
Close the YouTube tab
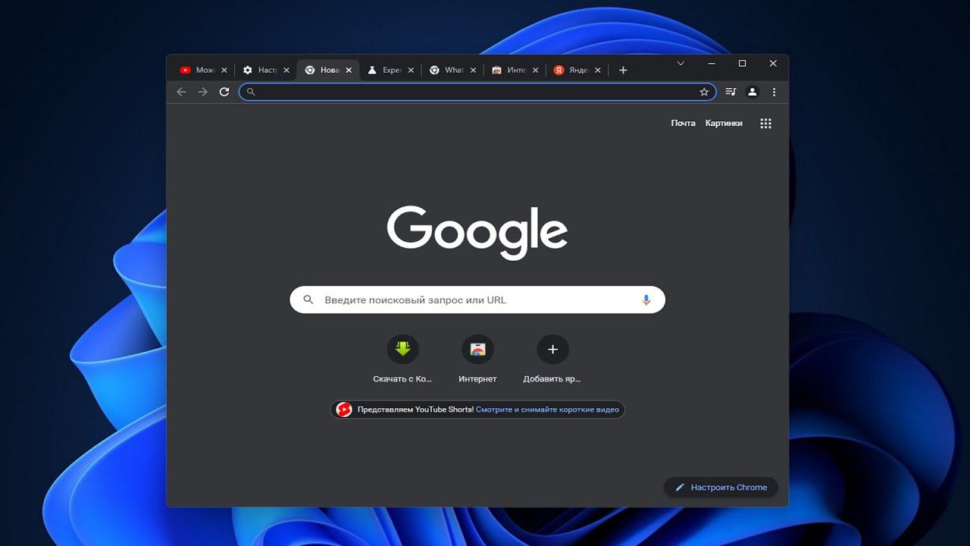(x=224, y=70)
